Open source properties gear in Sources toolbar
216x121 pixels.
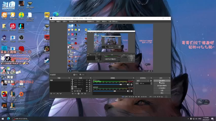pos(79,94)
